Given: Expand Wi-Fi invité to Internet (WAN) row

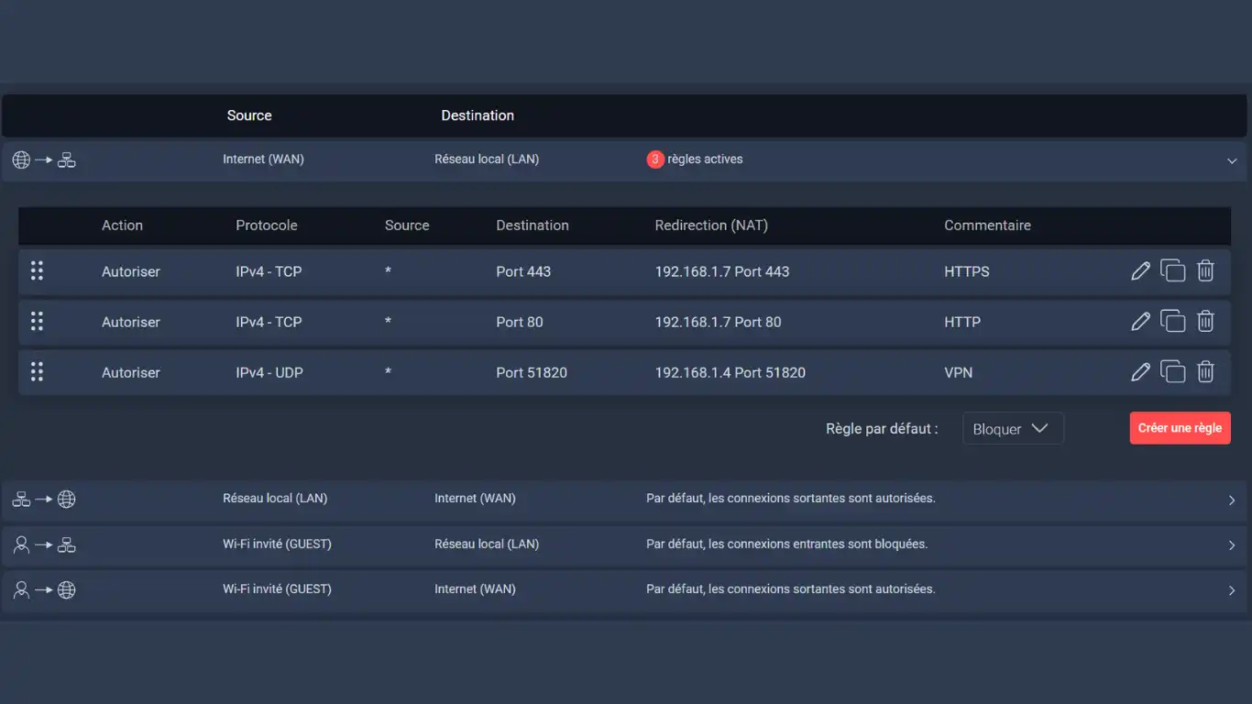Looking at the screenshot, I should (x=1231, y=590).
